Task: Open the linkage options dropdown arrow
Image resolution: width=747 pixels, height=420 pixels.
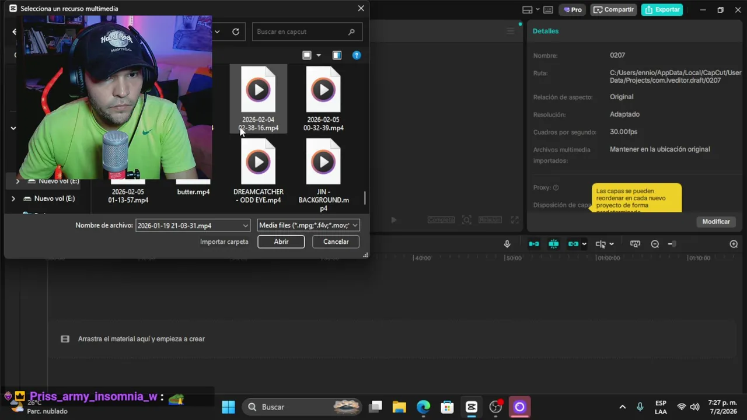Action: pyautogui.click(x=584, y=244)
